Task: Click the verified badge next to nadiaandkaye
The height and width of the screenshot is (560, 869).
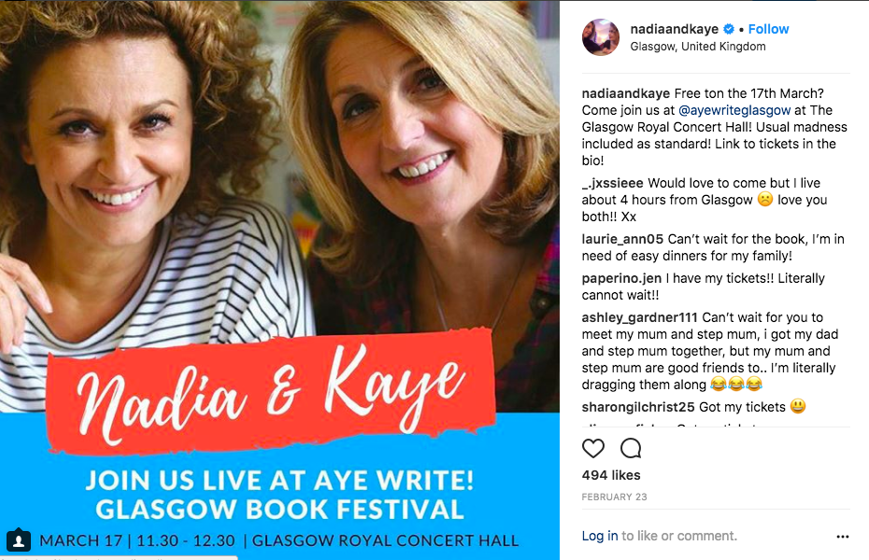Action: pos(729,29)
